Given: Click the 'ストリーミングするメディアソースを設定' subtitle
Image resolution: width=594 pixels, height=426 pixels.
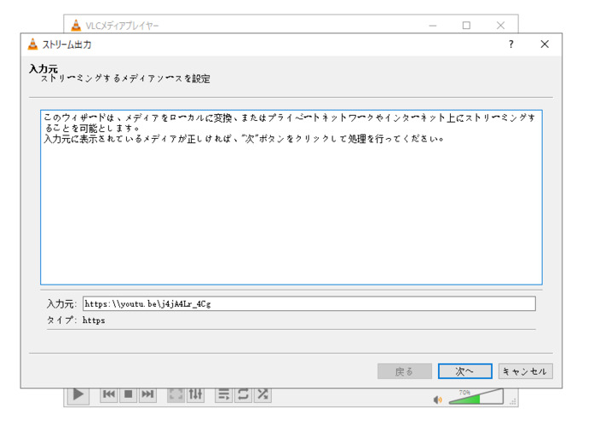Looking at the screenshot, I should click(125, 78).
